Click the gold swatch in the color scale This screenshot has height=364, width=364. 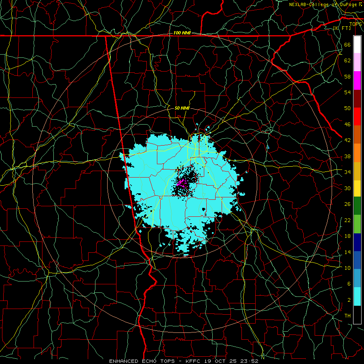(x=357, y=171)
